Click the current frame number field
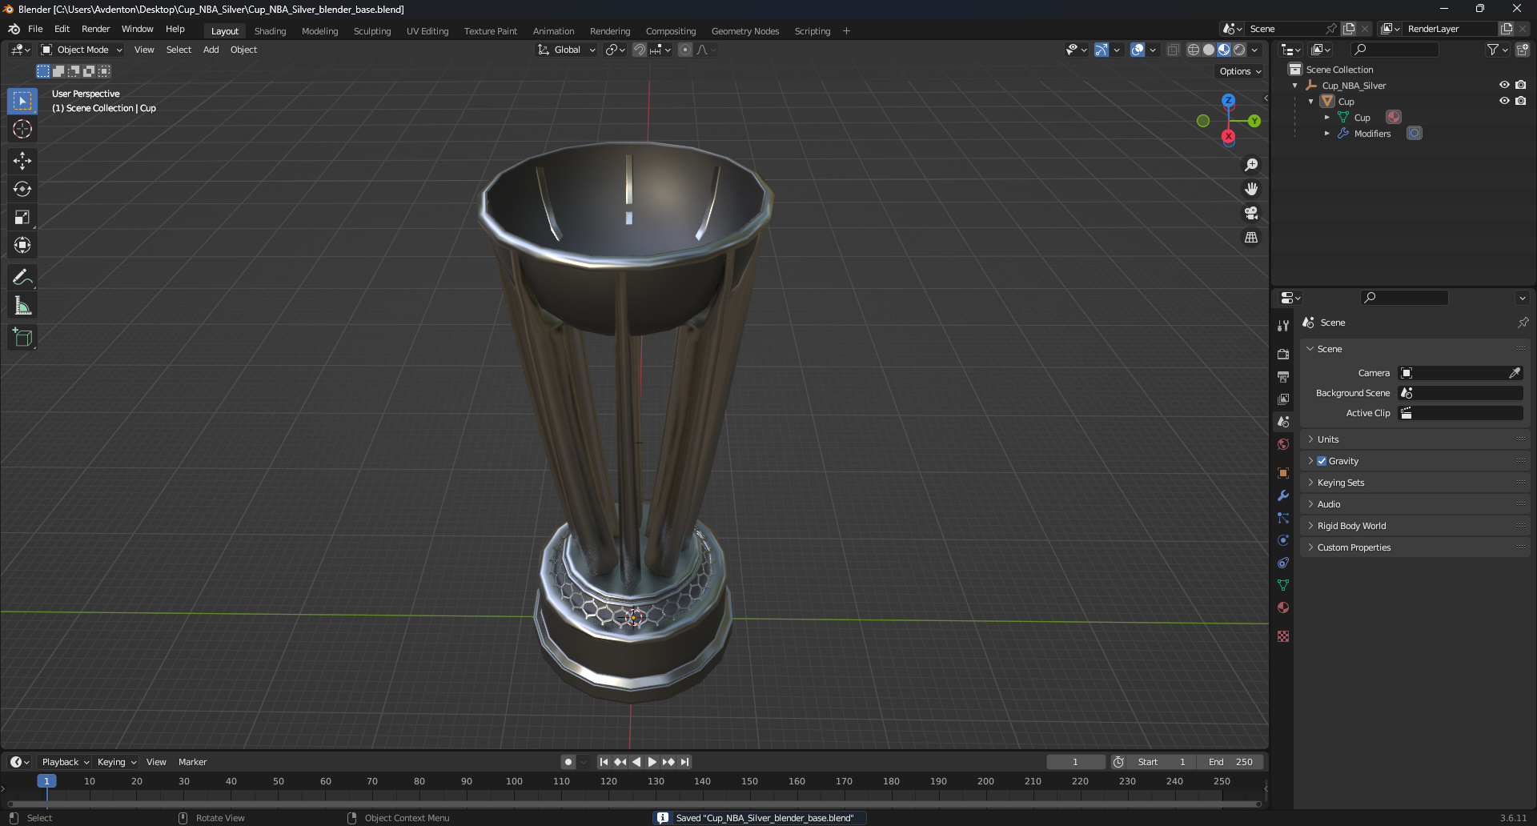The image size is (1537, 826). (1075, 762)
